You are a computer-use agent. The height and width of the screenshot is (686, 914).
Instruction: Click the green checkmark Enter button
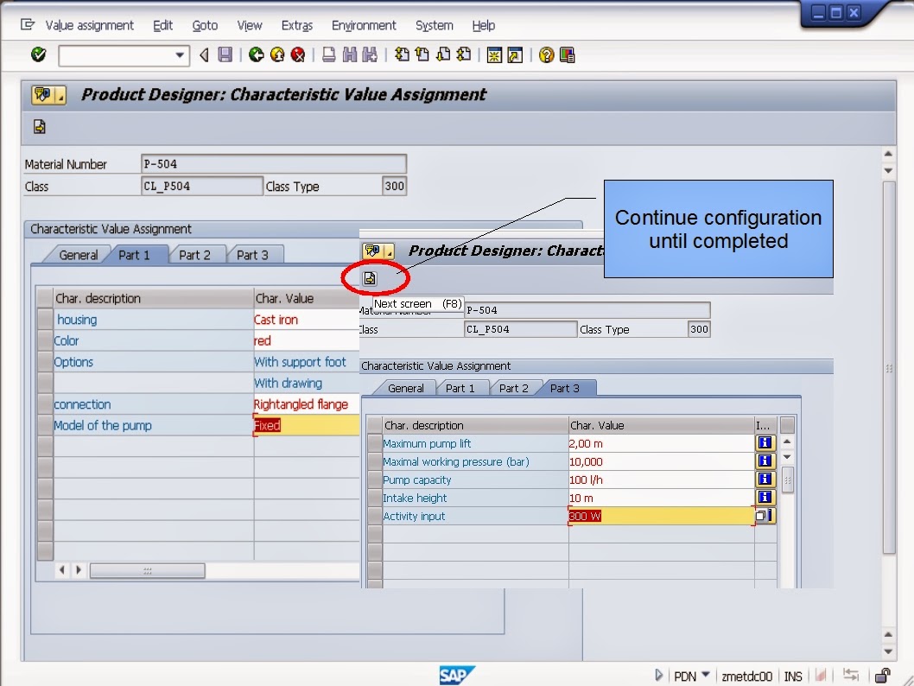tap(38, 54)
